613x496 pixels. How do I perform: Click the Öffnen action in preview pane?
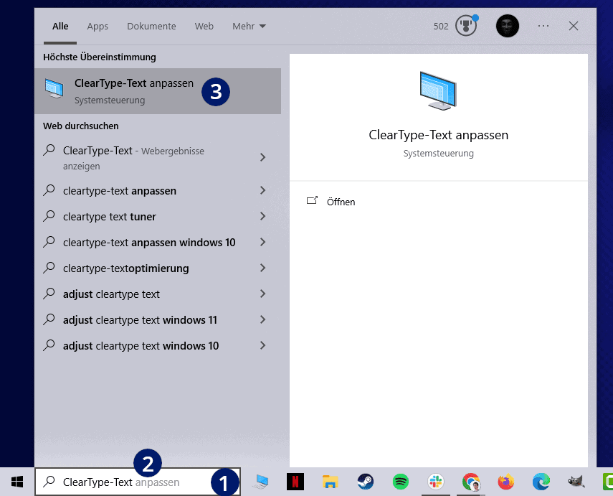[x=341, y=202]
